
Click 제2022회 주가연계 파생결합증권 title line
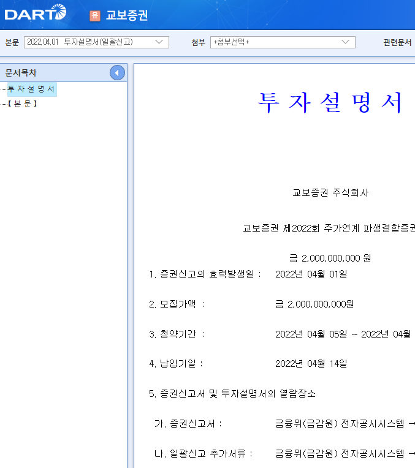pos(329,228)
